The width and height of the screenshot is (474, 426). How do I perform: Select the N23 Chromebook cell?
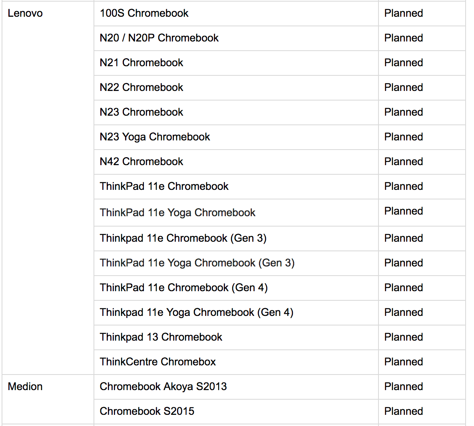point(141,112)
